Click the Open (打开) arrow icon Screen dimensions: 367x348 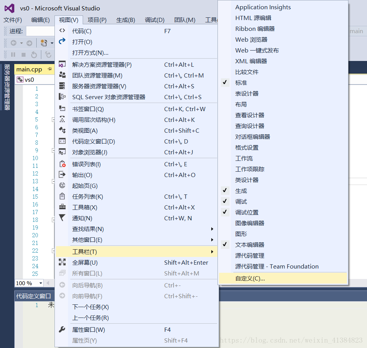62,41
